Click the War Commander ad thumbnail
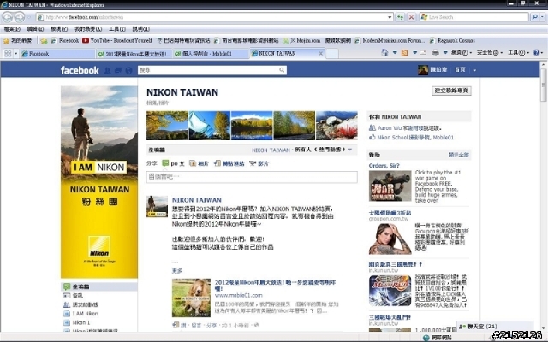548x342 pixels. tap(390, 186)
